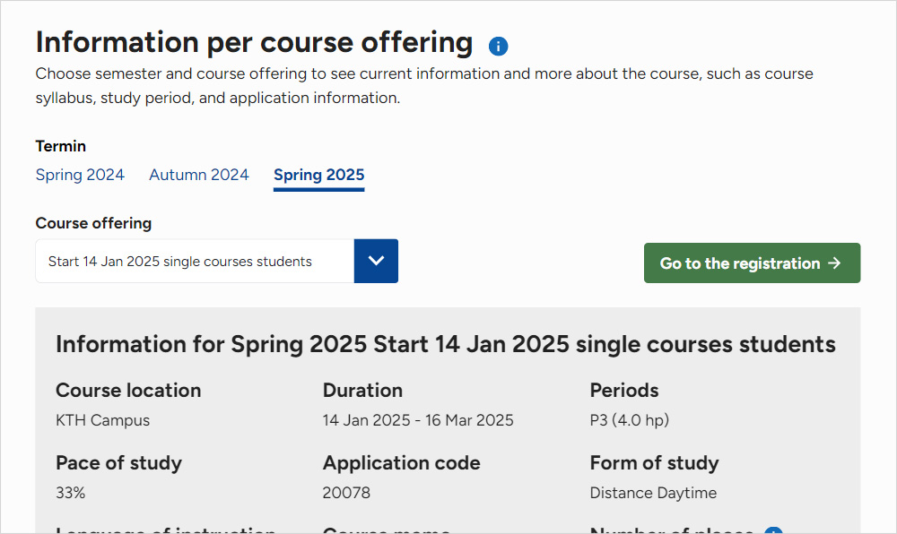This screenshot has width=897, height=534.
Task: Click the application code 20078
Action: click(x=346, y=493)
